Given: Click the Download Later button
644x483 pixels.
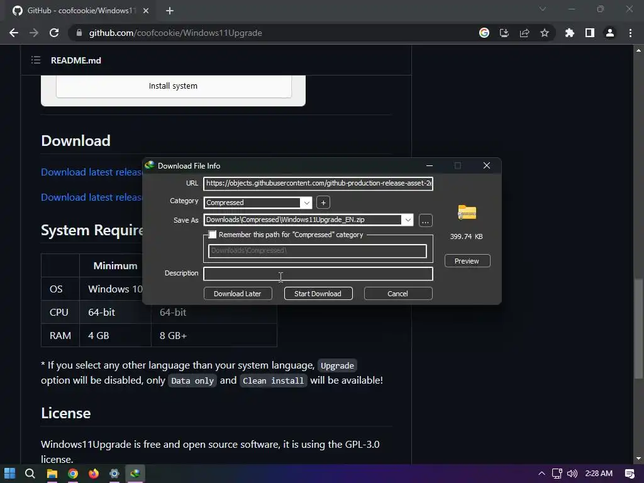Looking at the screenshot, I should tap(237, 294).
